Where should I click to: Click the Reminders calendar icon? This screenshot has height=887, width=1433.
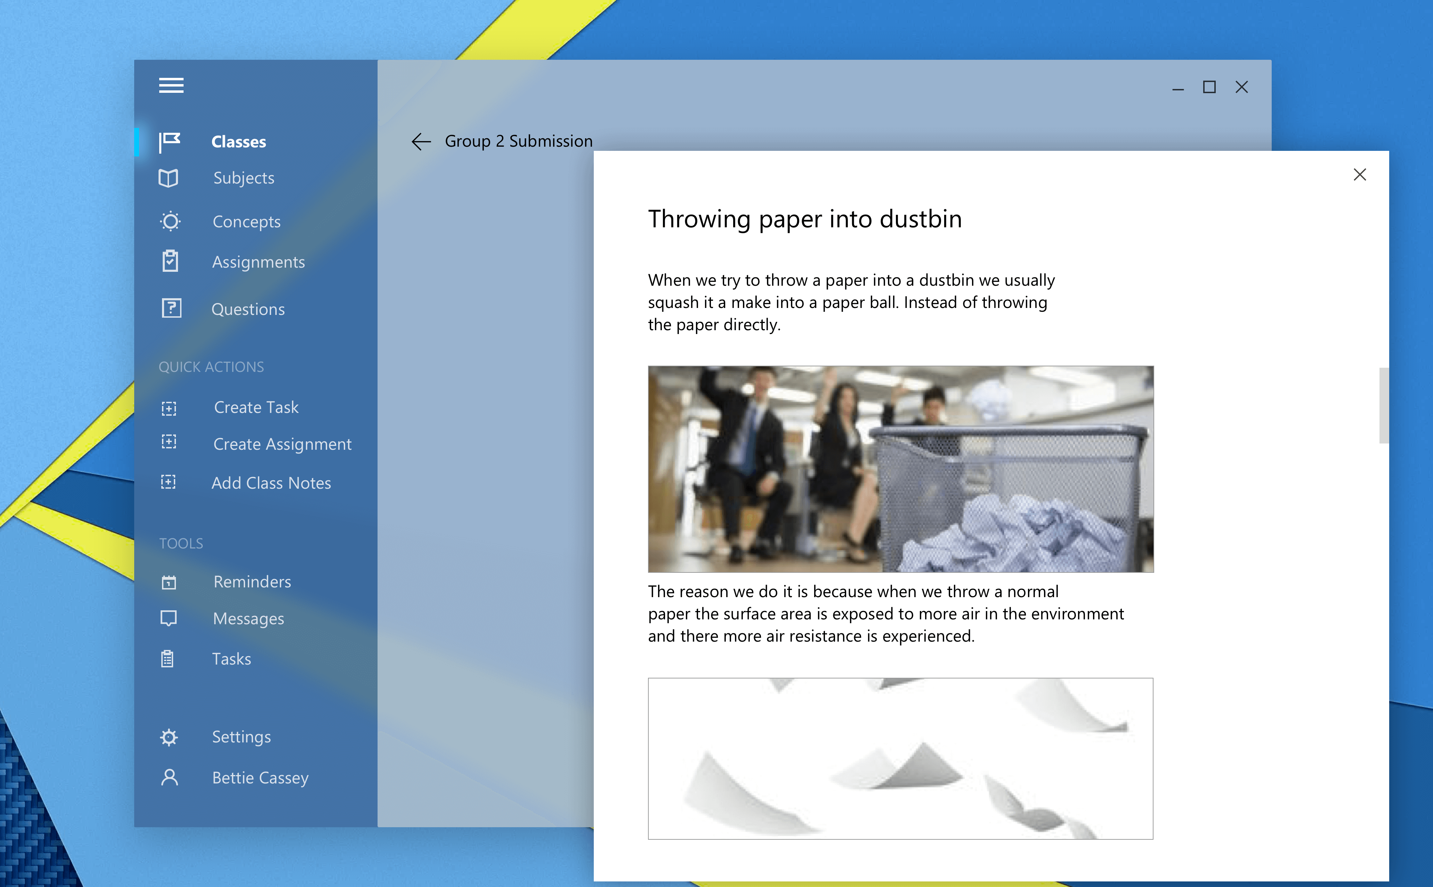pos(169,582)
